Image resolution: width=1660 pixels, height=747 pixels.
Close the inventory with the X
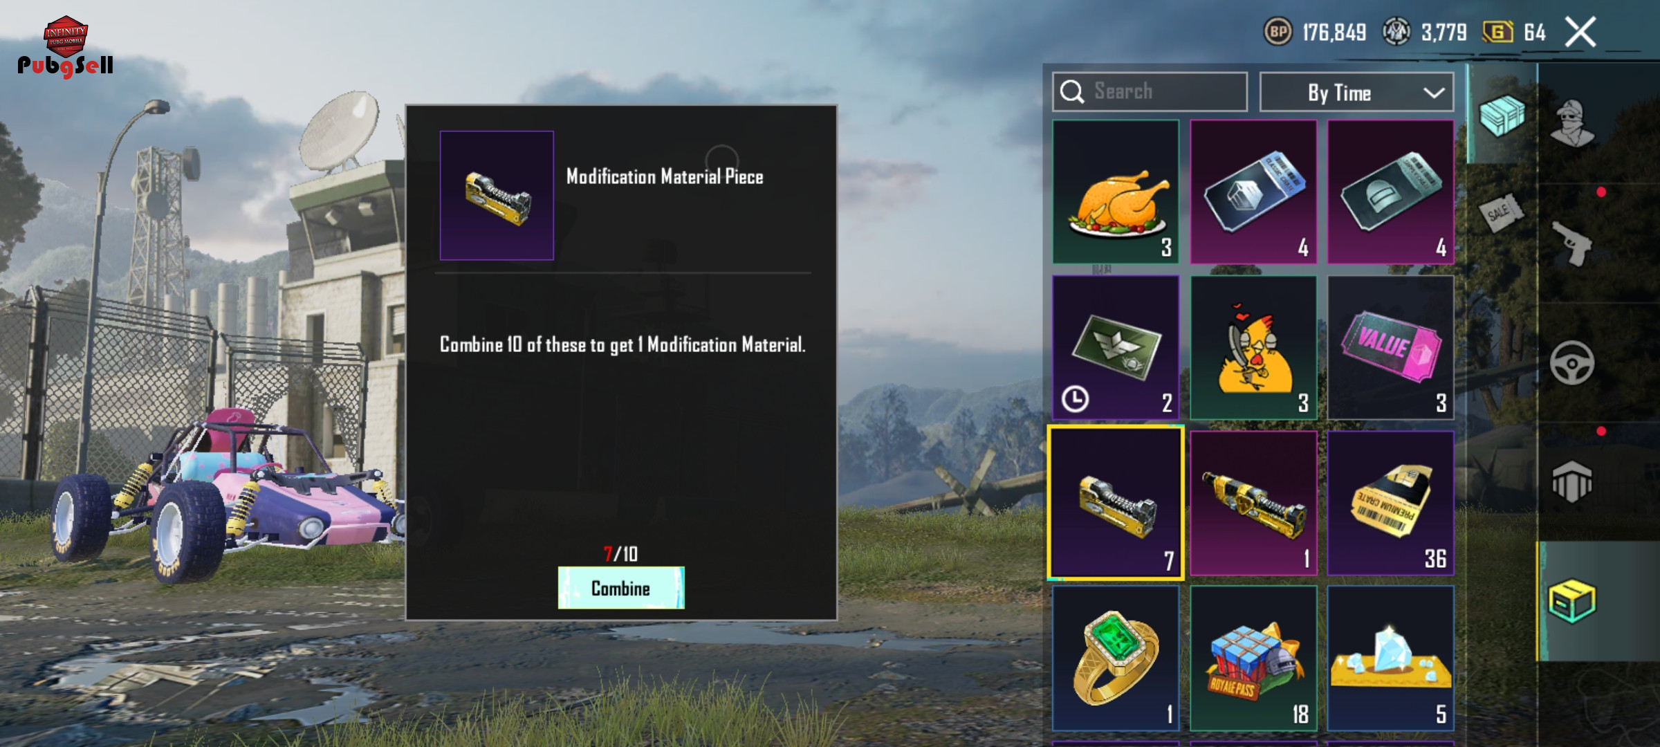pyautogui.click(x=1580, y=32)
